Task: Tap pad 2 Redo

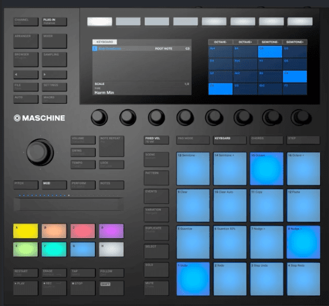Action: tap(230, 279)
